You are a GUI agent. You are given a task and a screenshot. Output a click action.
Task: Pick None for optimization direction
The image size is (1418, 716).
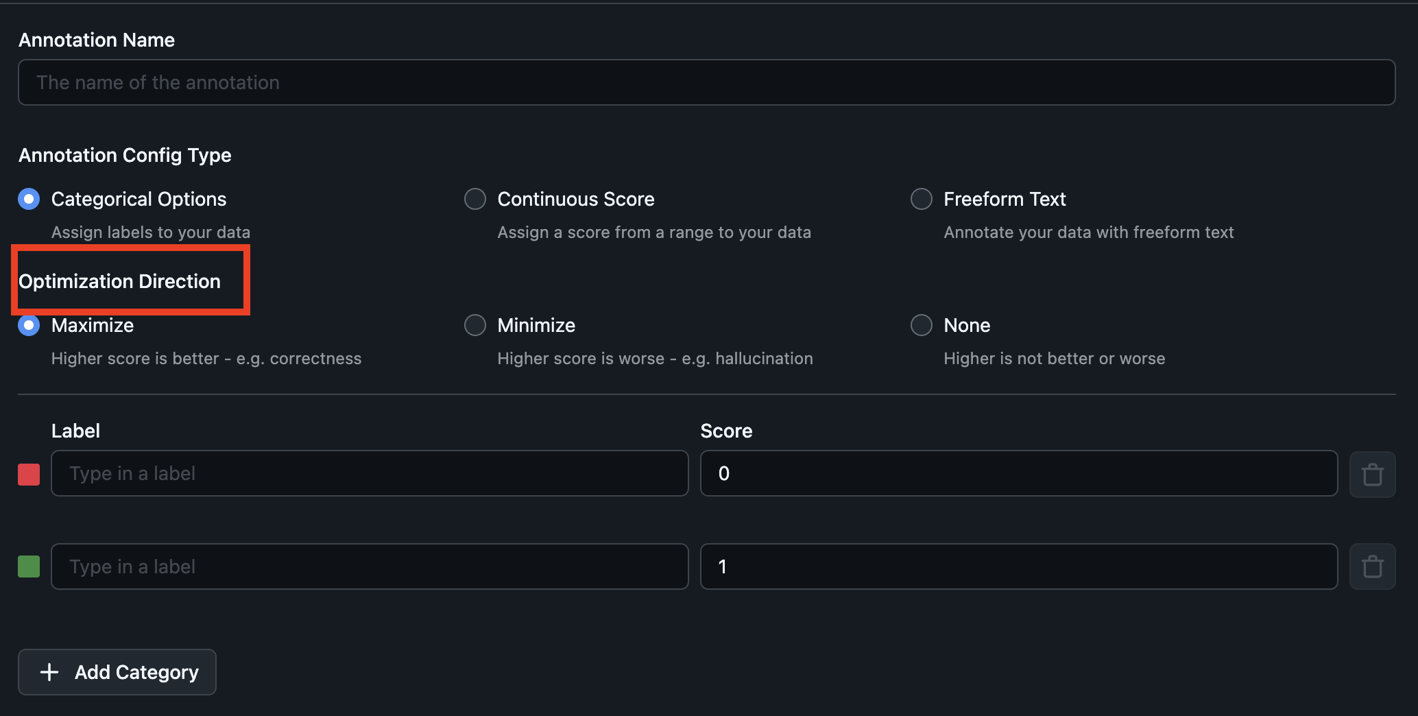921,325
